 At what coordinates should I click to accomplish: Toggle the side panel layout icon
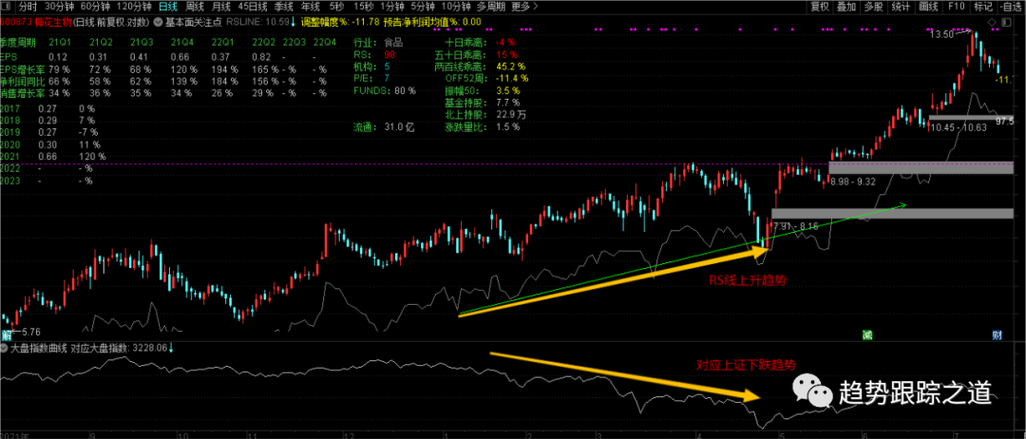(x=1006, y=20)
